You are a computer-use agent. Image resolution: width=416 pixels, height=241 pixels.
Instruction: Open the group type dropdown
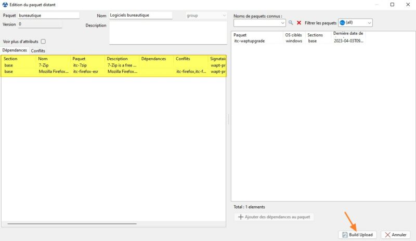(x=224, y=16)
